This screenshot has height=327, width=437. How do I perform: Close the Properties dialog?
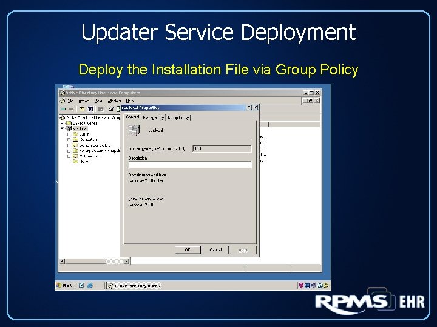click(255, 107)
